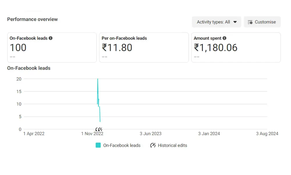Select the Amount spent card

pyautogui.click(x=236, y=48)
